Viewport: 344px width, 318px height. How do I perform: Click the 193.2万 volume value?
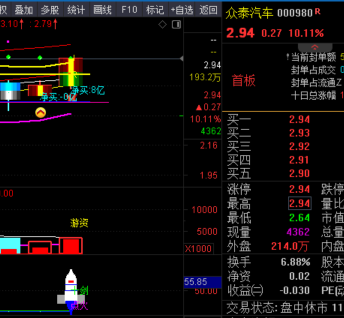click(205, 77)
